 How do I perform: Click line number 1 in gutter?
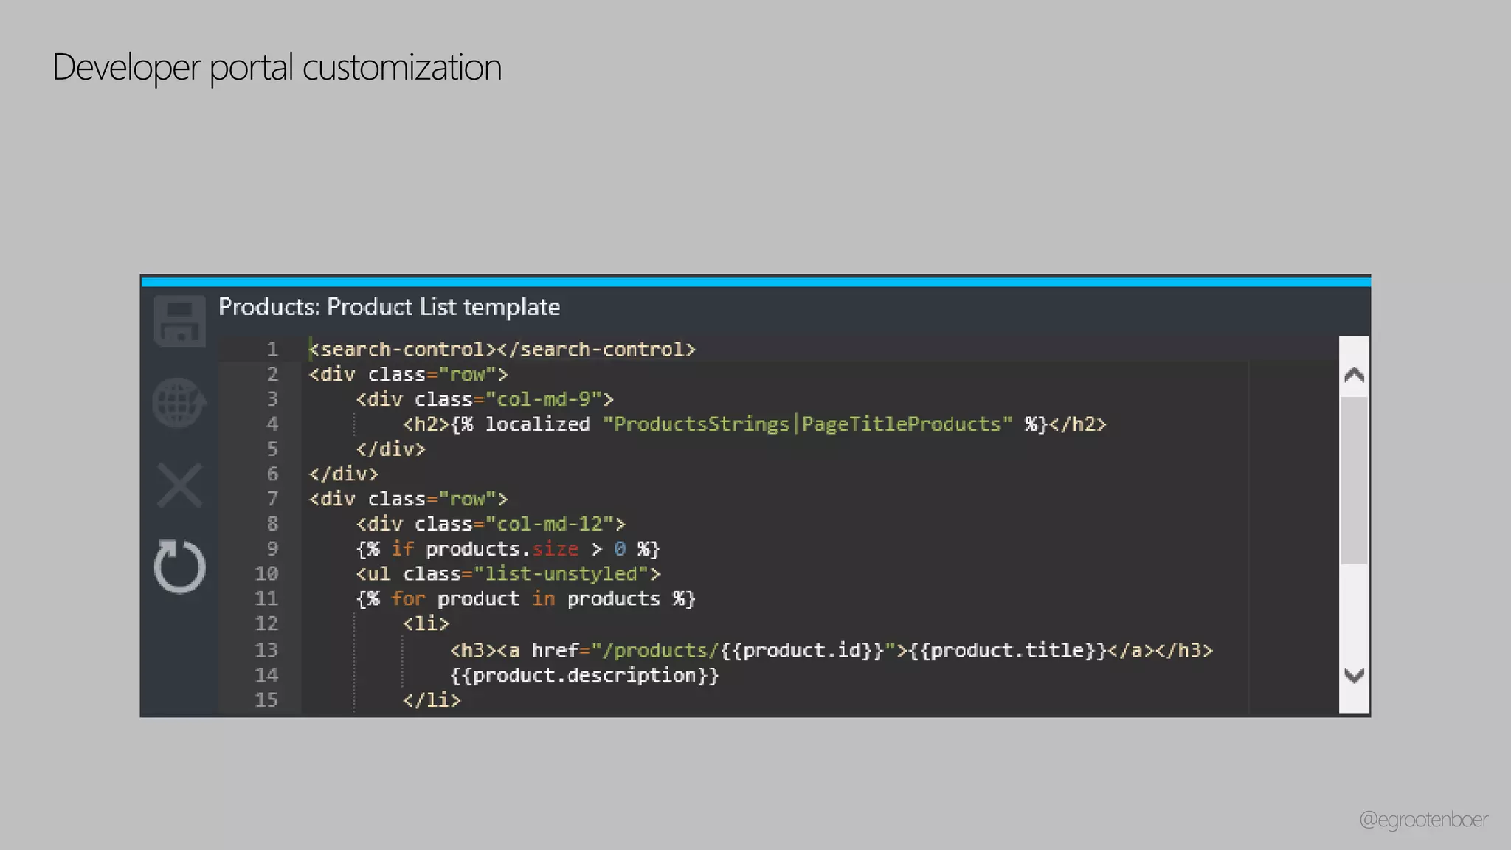(x=272, y=349)
